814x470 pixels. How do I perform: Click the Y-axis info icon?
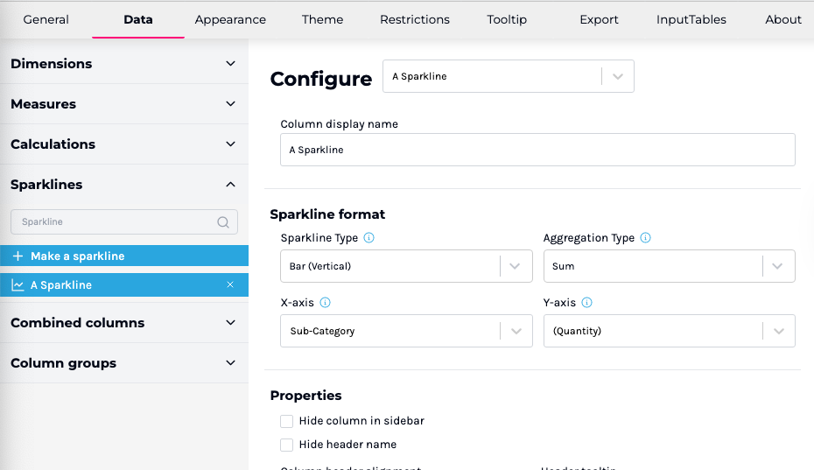coord(586,303)
